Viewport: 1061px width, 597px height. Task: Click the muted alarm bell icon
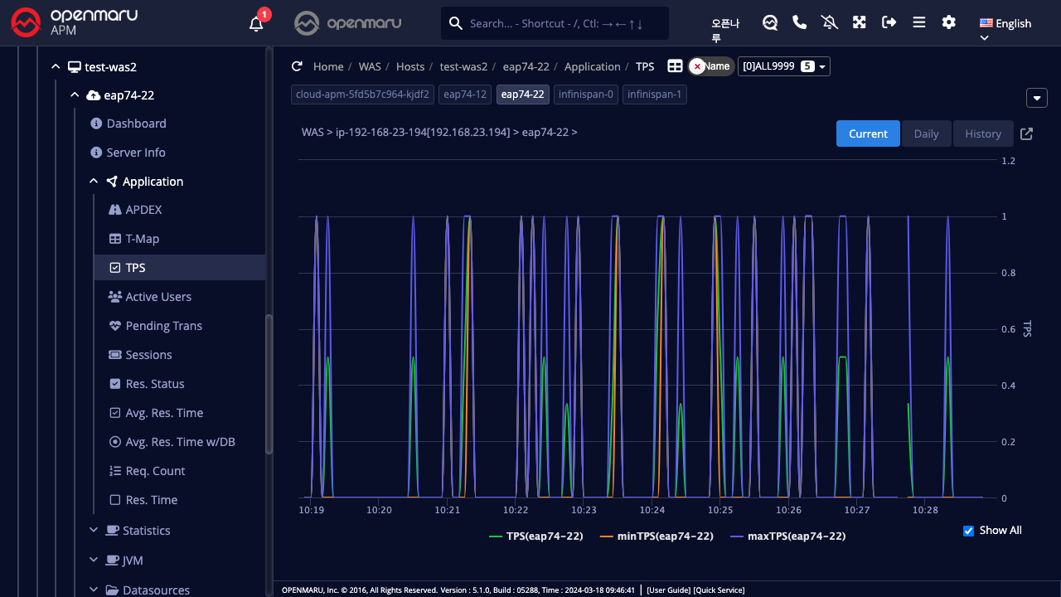(x=830, y=22)
